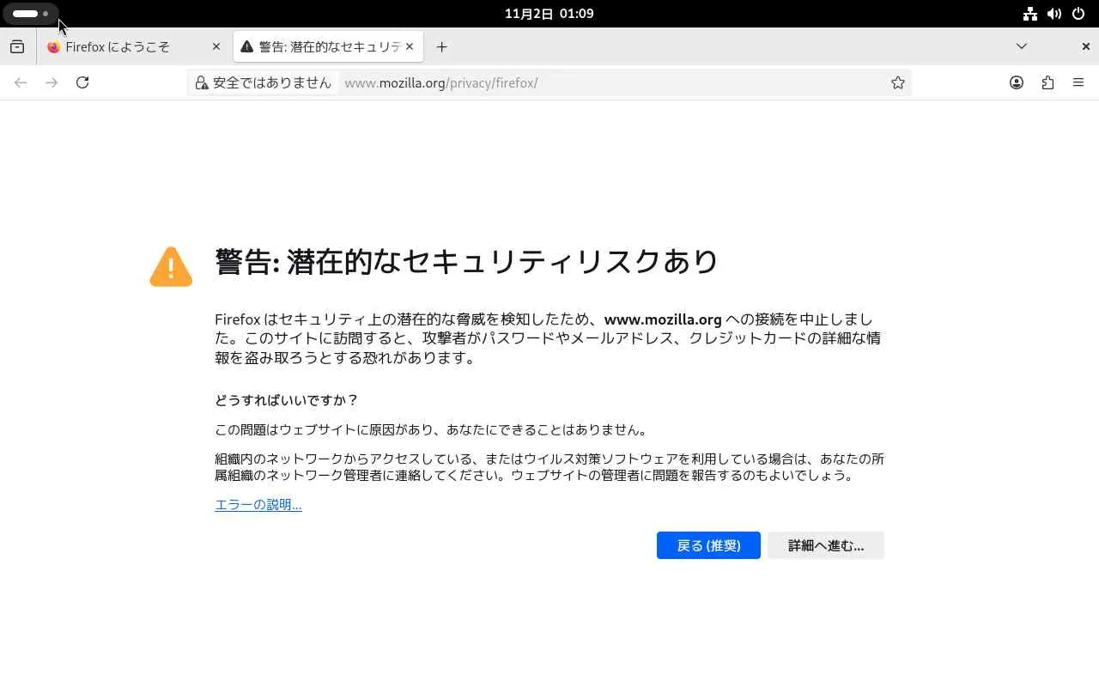Open the GNOME Activities overview pill
This screenshot has height=687, width=1099.
(31, 14)
